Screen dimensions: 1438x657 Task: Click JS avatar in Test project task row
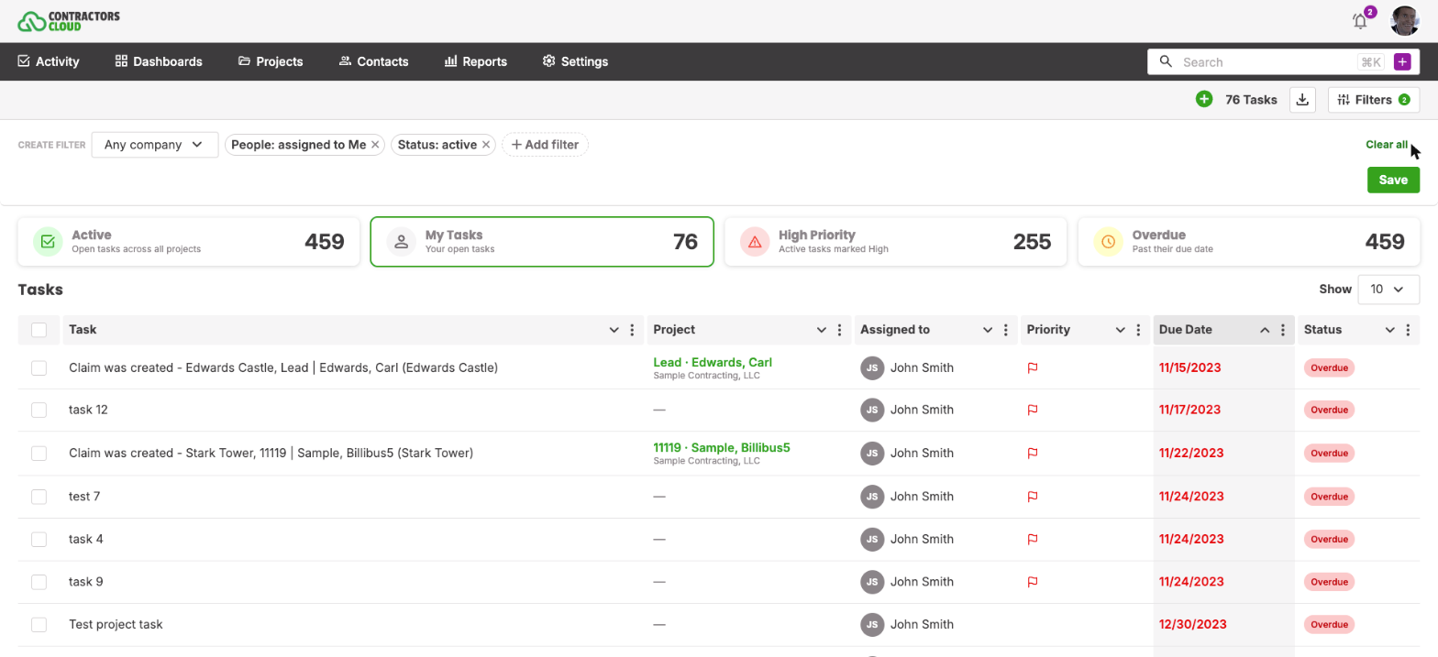[x=872, y=625]
